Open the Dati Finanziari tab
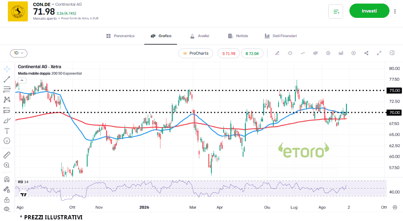Viewport: 403px width, 221px height. click(281, 36)
